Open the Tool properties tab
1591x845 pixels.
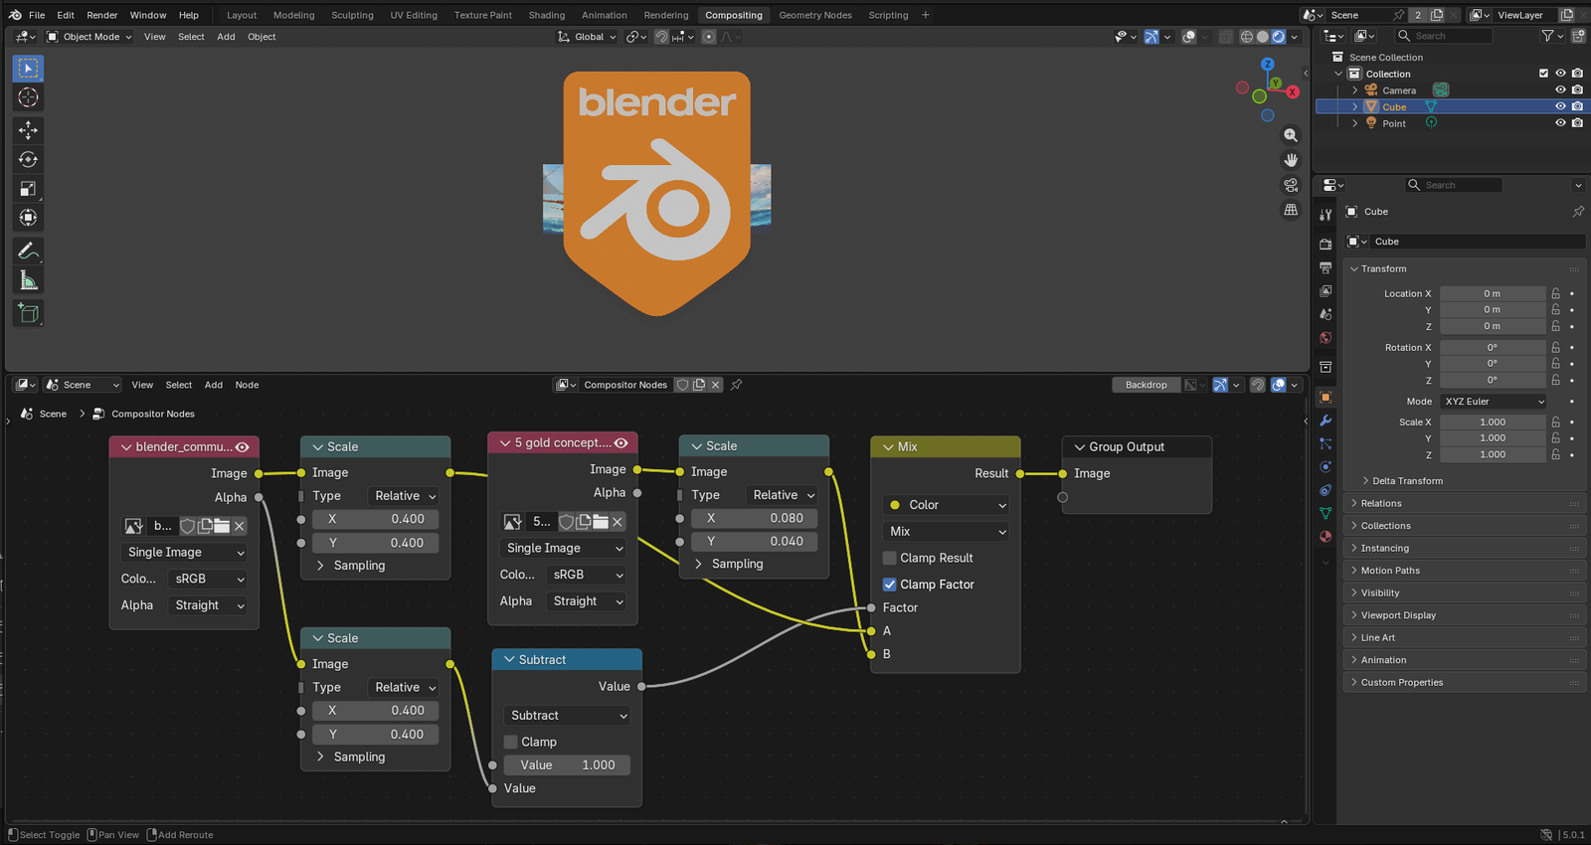[1326, 214]
